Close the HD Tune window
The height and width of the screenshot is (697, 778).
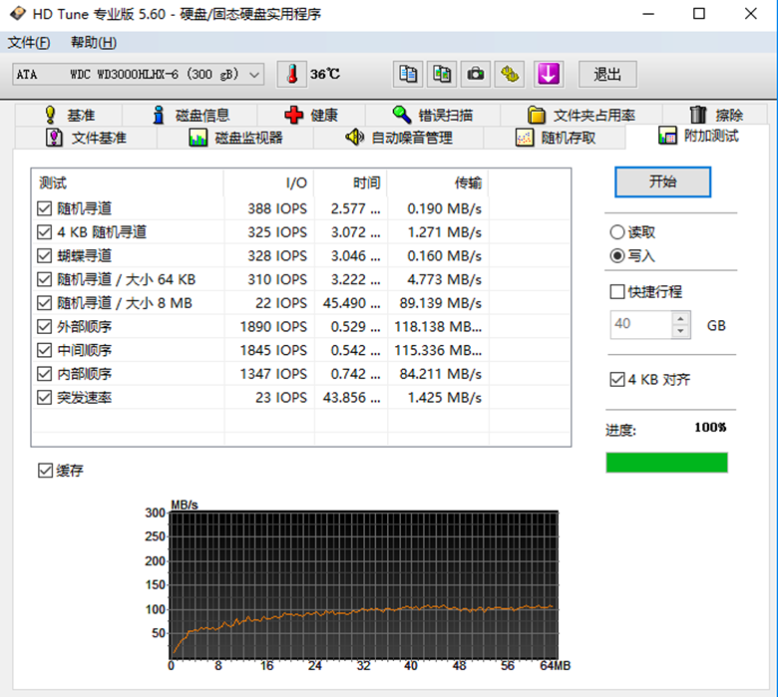751,14
